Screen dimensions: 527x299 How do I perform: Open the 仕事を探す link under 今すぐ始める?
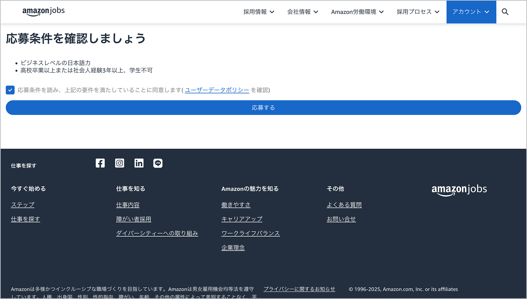(x=26, y=219)
